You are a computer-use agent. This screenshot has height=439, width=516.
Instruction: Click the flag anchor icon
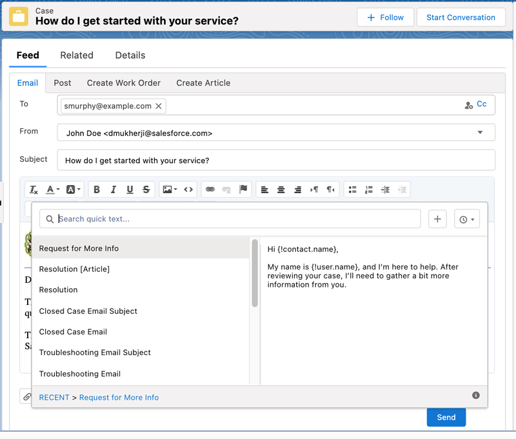243,190
